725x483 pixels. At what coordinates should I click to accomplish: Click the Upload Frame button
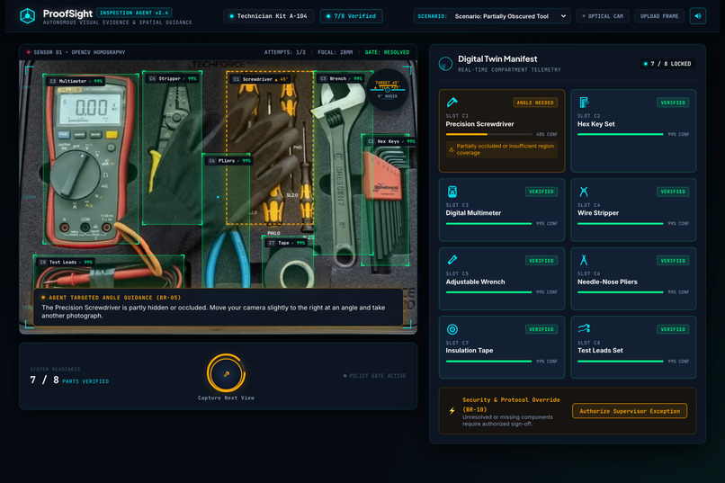[x=658, y=16]
